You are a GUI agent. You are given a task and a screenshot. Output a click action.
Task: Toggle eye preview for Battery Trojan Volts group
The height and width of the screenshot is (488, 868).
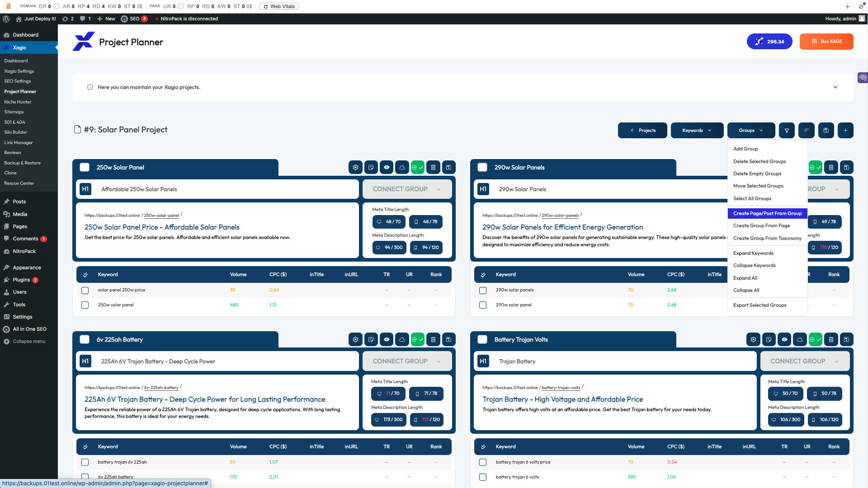coord(784,340)
